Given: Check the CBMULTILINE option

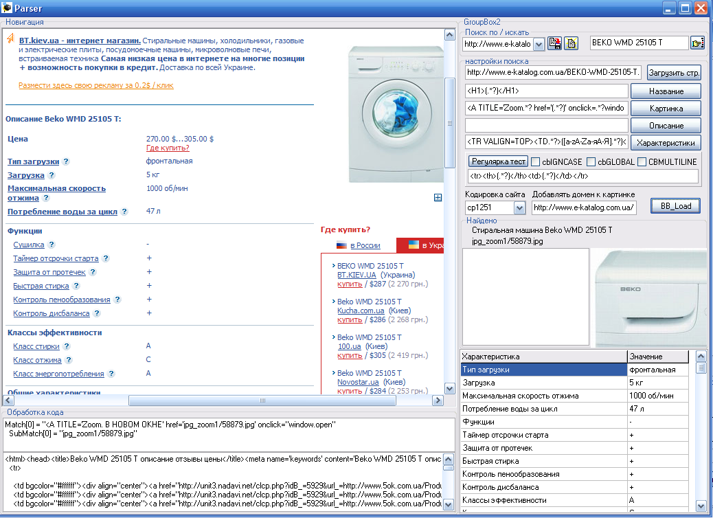Looking at the screenshot, I should (642, 162).
